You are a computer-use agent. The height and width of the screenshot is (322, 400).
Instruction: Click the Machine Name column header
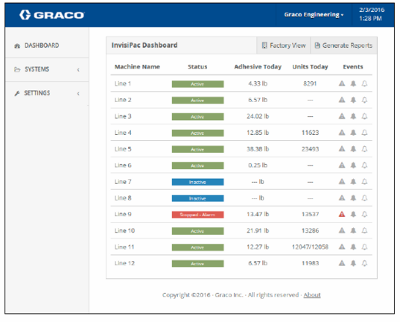click(x=137, y=66)
